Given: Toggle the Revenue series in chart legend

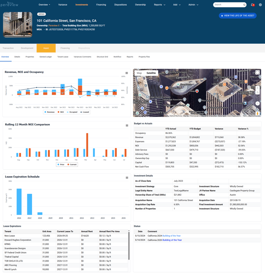Looking at the screenshot, I should point(49,112).
